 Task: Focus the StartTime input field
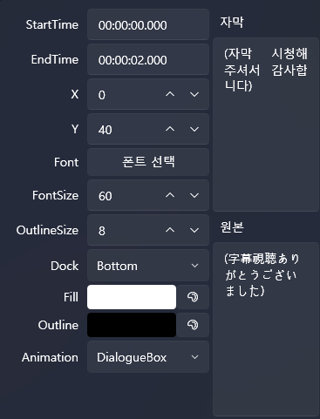pos(148,24)
